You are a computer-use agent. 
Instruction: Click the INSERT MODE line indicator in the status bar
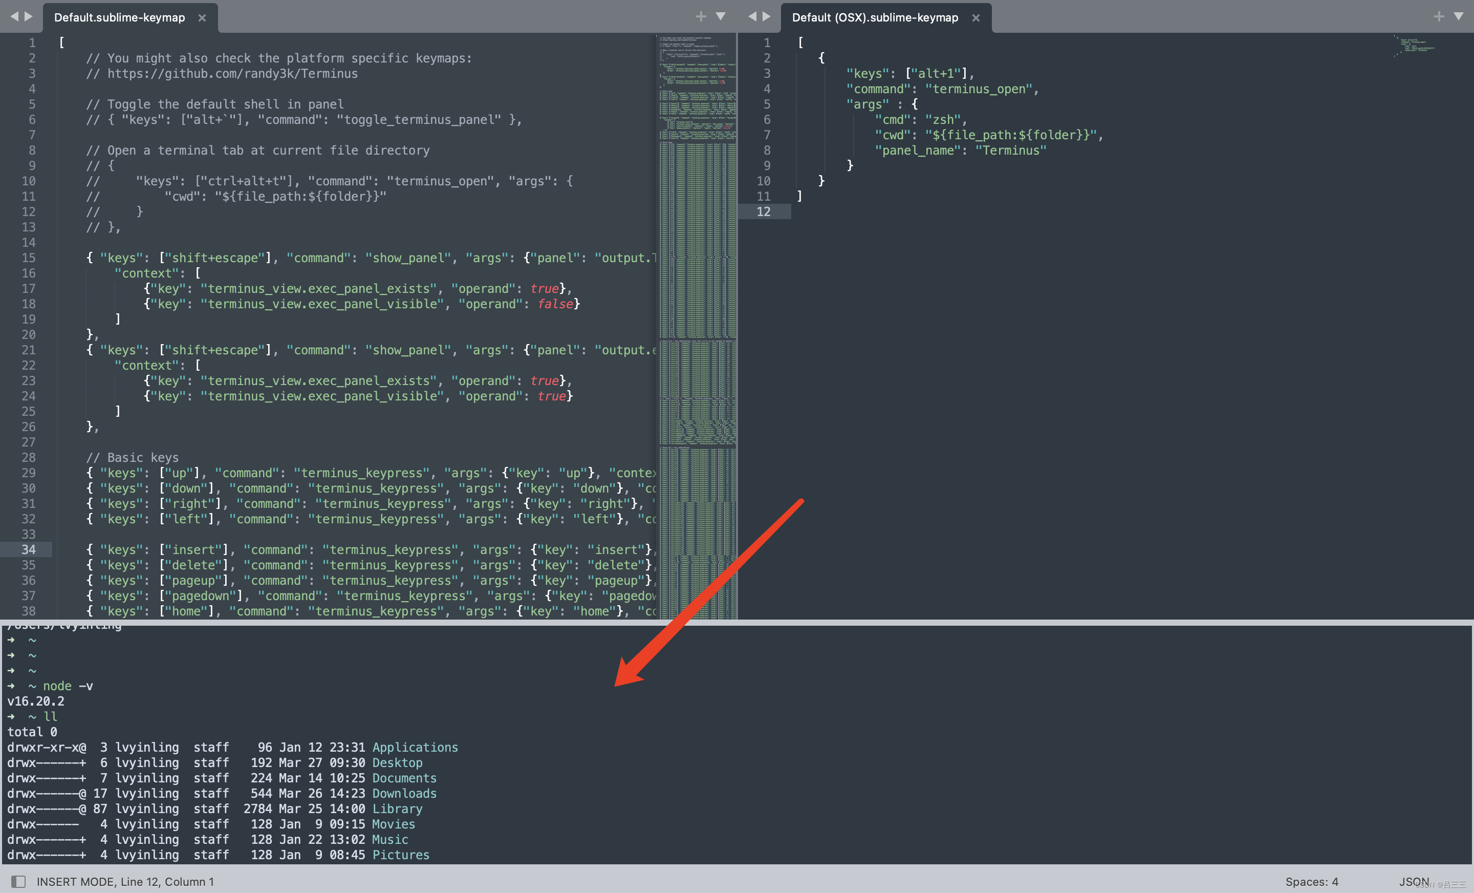tap(125, 881)
